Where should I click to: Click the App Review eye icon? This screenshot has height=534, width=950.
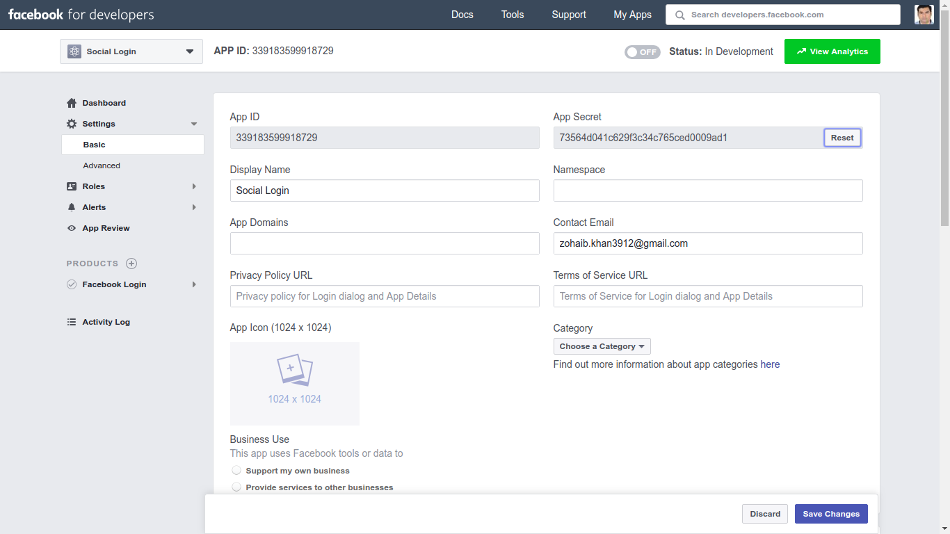(72, 228)
